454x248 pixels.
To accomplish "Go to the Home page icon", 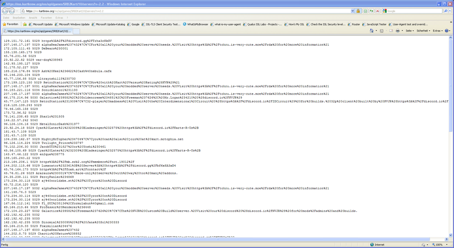I will pos(371,31).
